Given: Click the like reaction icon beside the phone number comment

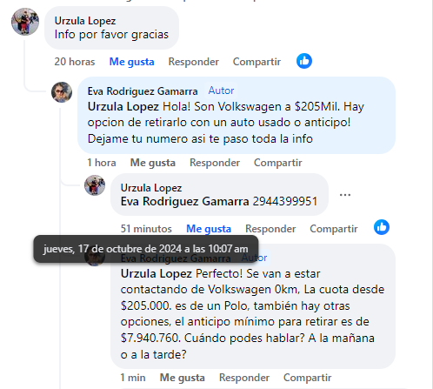Looking at the screenshot, I should [382, 227].
